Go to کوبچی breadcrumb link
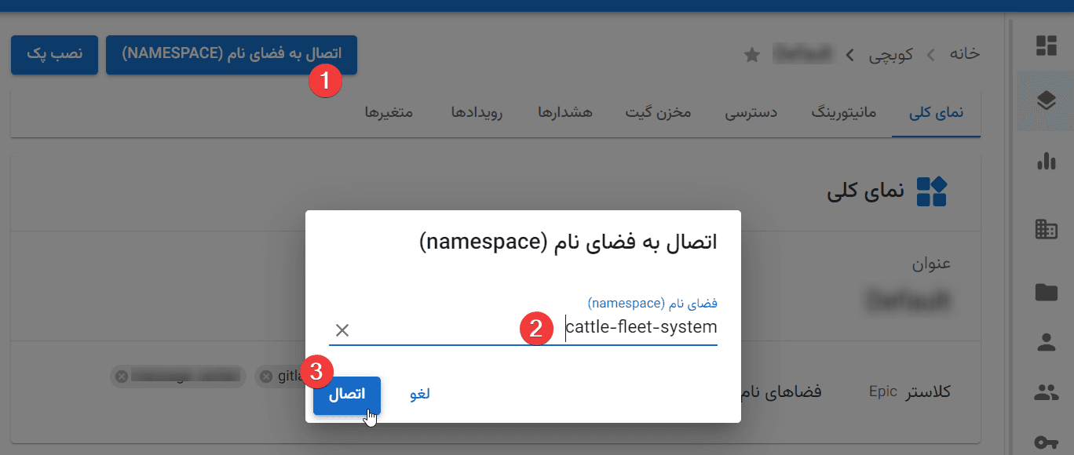Screen dimensions: 1074x455 [x=891, y=56]
